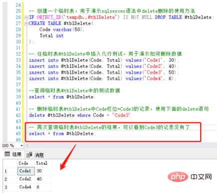Select the Total cell with value 40
Viewport: 217px width, 193px height.
pos(43,179)
